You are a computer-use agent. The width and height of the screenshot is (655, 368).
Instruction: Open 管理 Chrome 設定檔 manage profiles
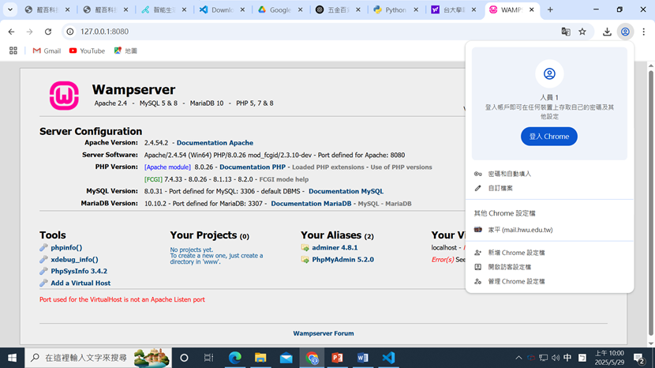(x=549, y=281)
